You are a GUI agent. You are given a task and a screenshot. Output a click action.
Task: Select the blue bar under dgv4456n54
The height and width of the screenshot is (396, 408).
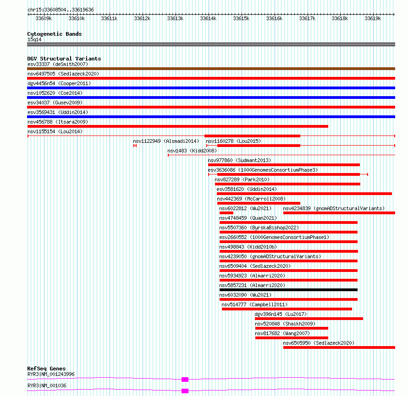click(x=211, y=88)
